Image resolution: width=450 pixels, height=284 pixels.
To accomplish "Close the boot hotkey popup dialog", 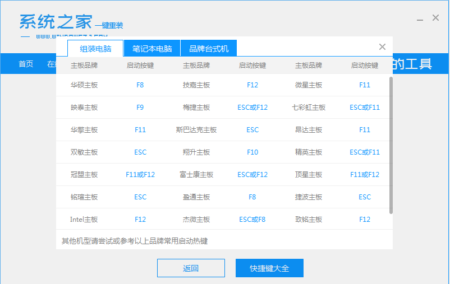I will (x=382, y=47).
